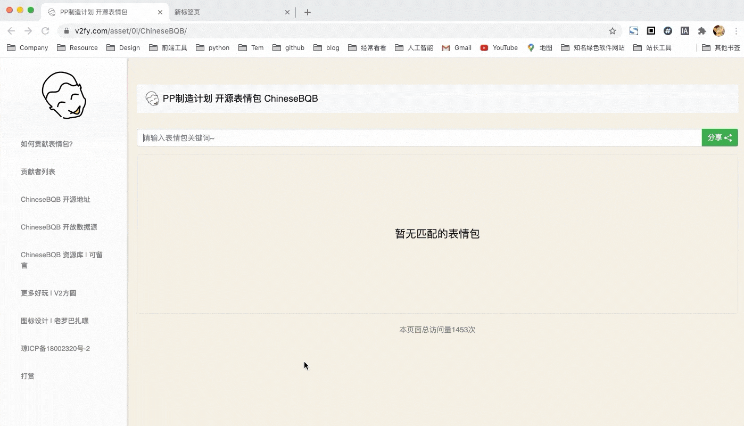The image size is (744, 426).
Task: Click 本页面总访问量1453次 text
Action: [x=437, y=330]
